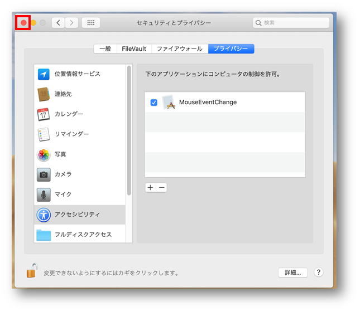Select 位置情報サービス in the list
The height and width of the screenshot is (312, 360).
pyautogui.click(x=80, y=74)
